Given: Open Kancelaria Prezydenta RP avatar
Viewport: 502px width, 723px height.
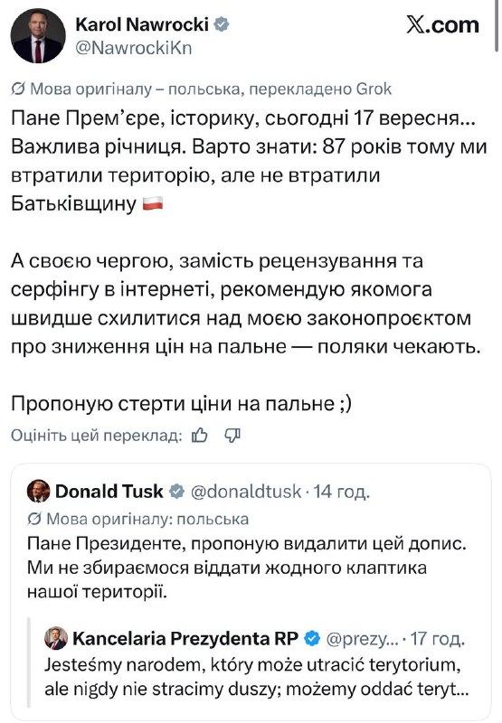Looking at the screenshot, I should (56, 639).
